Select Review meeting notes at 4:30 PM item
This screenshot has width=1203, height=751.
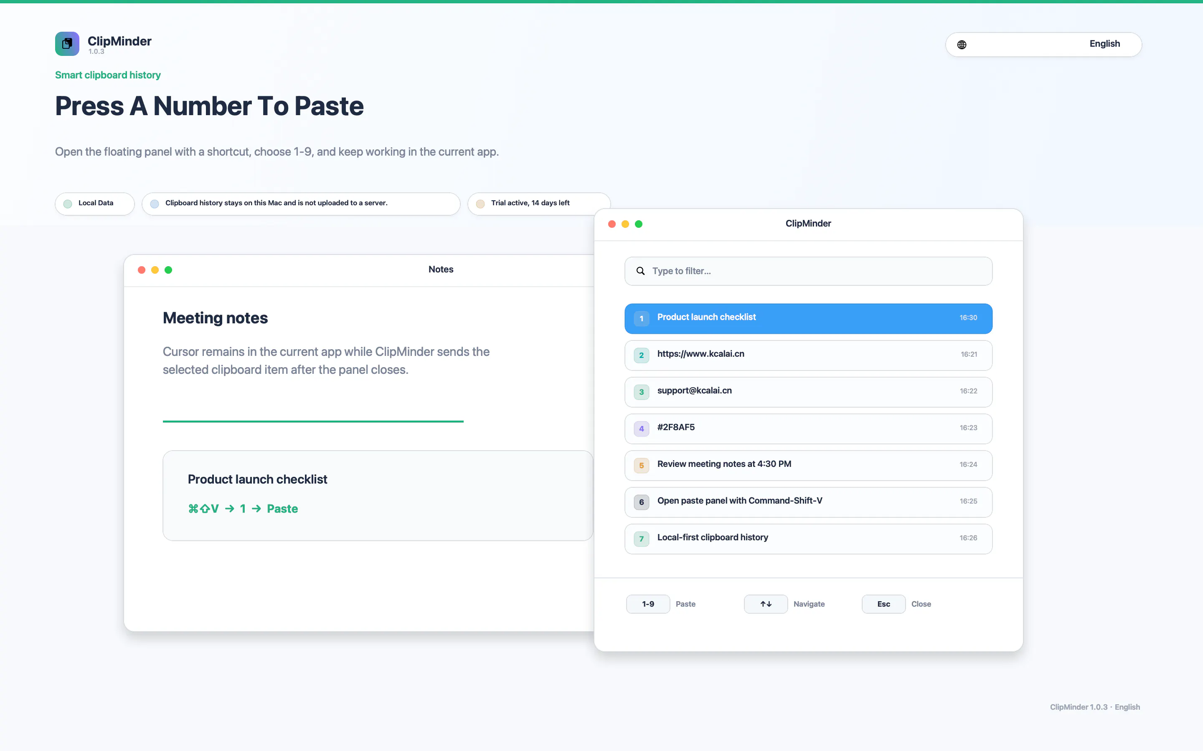click(808, 465)
